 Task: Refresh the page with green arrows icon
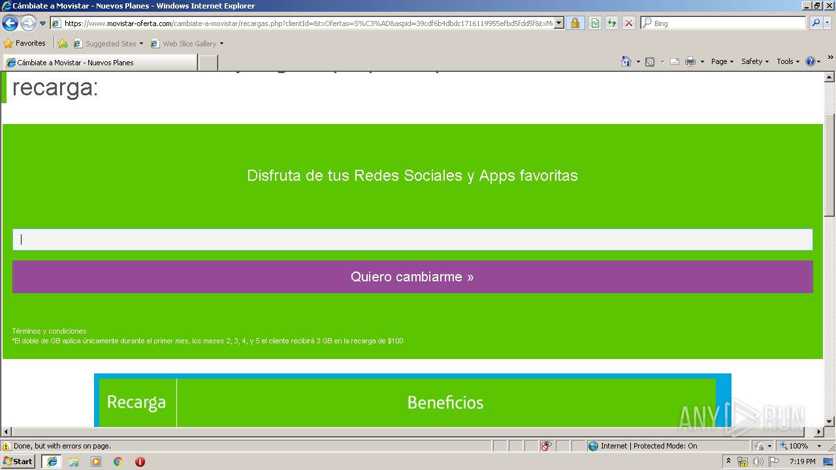pos(612,23)
